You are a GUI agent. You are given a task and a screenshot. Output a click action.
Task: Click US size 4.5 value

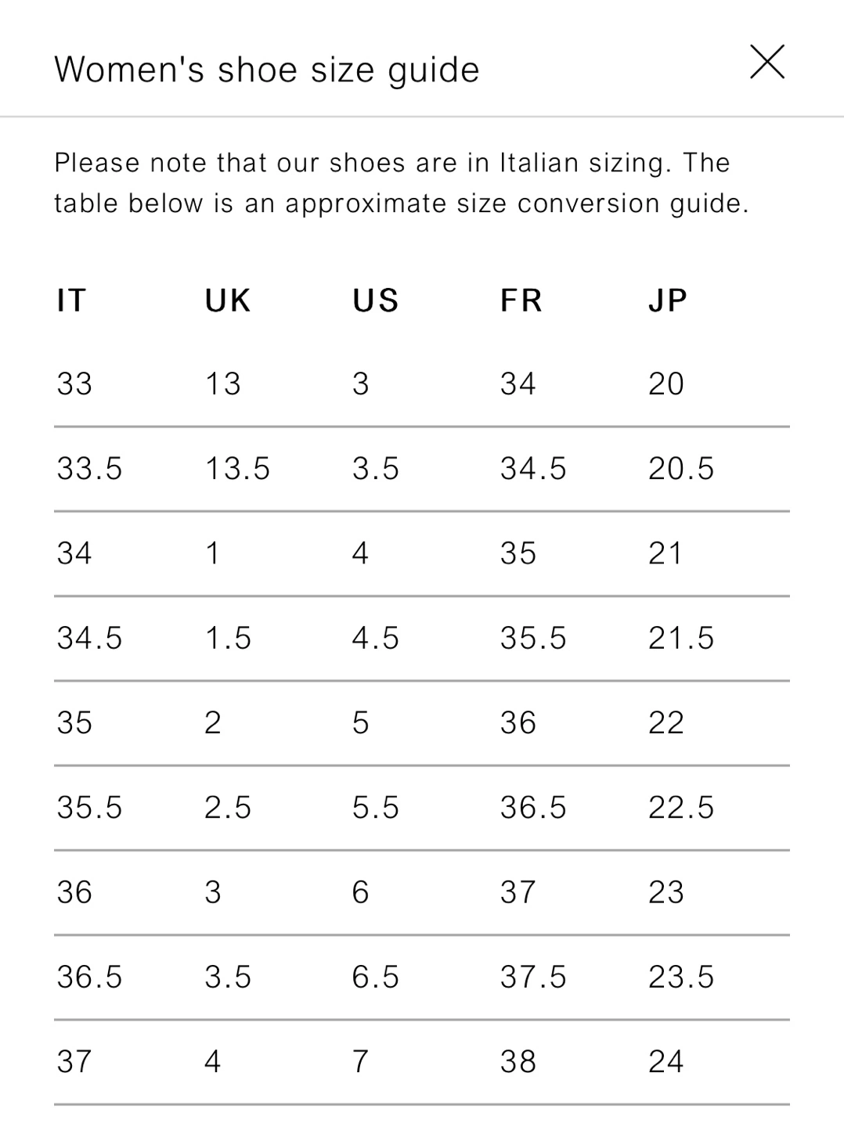pos(376,638)
